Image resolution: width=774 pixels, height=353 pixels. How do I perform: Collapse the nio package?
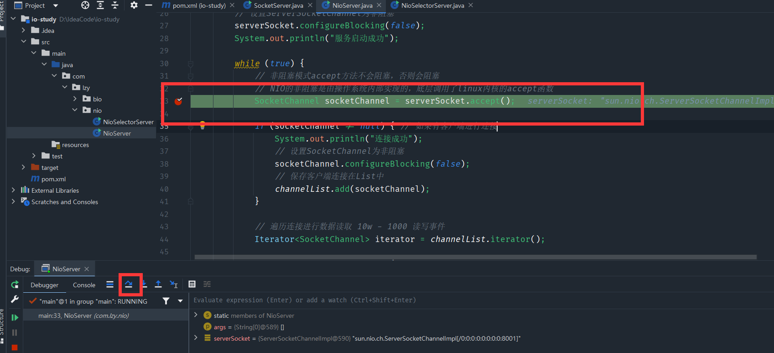(x=75, y=111)
